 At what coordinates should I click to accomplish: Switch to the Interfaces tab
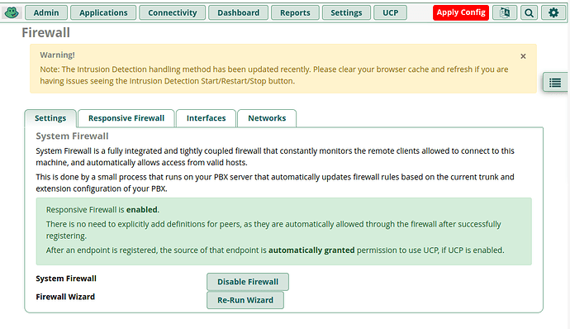click(x=207, y=118)
